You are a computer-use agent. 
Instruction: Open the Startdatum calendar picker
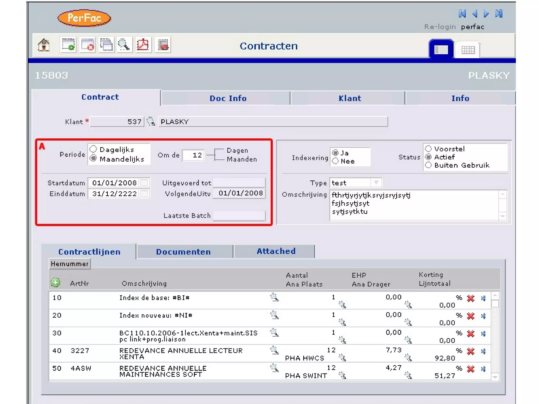click(144, 183)
